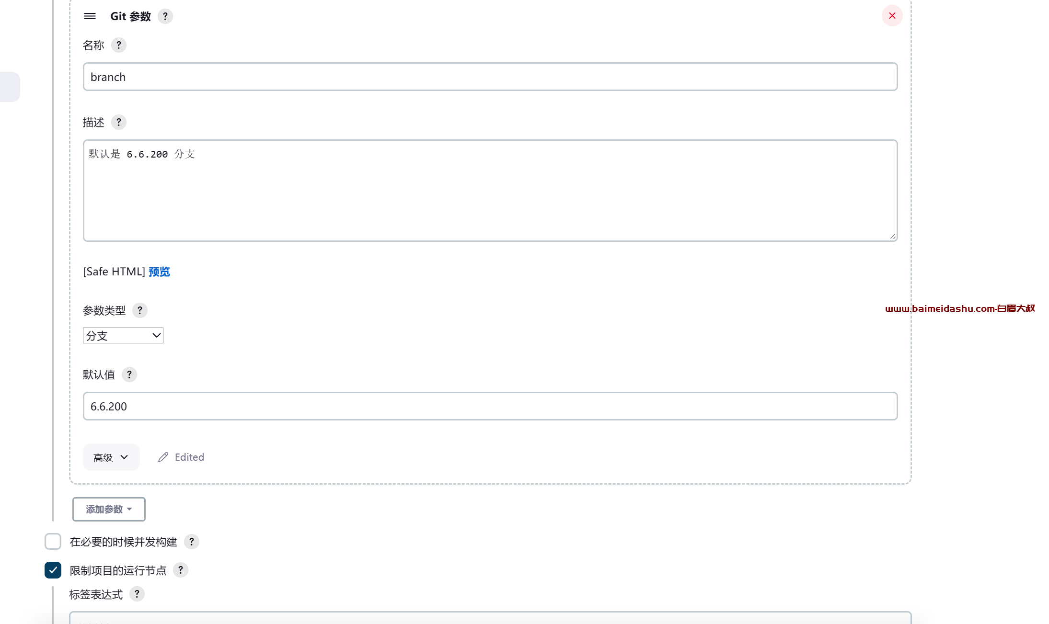Delete the Git parameter with red X
This screenshot has height=624, width=1049.
tap(892, 16)
